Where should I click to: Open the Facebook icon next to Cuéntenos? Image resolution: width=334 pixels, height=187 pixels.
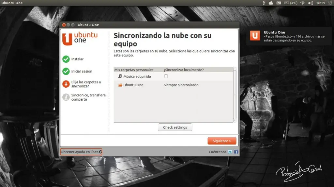pyautogui.click(x=236, y=152)
